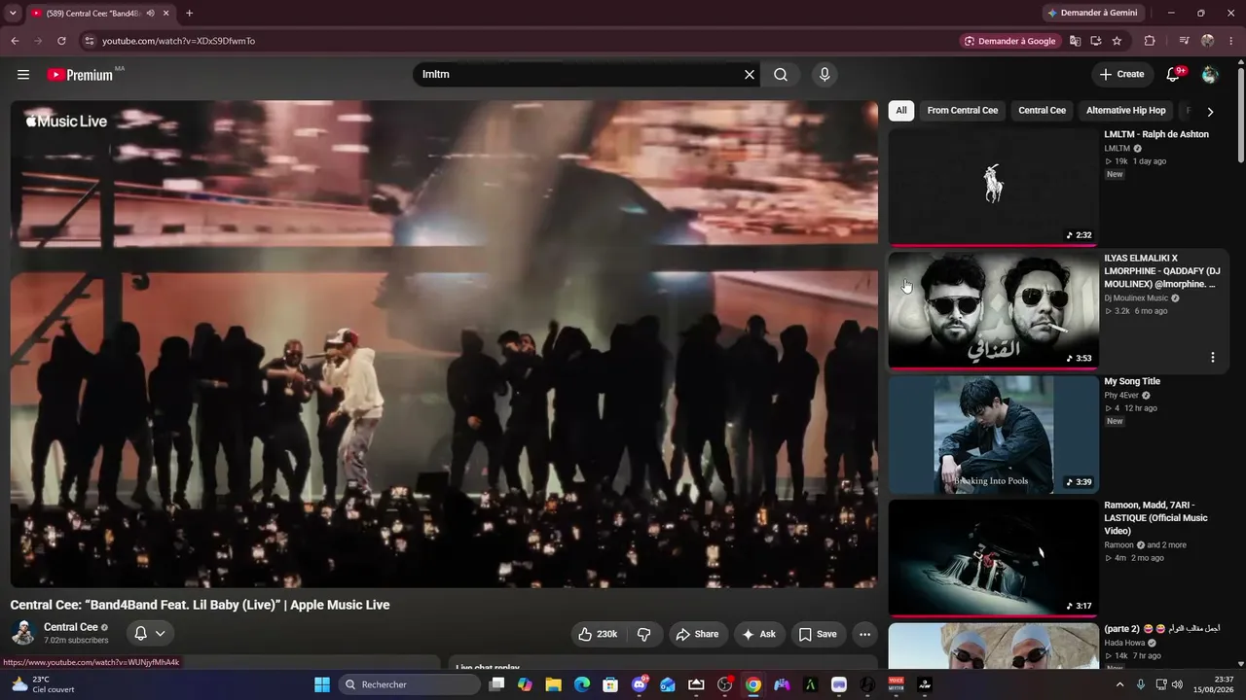
Task: Open the media controls icon
Action: pyautogui.click(x=1184, y=41)
